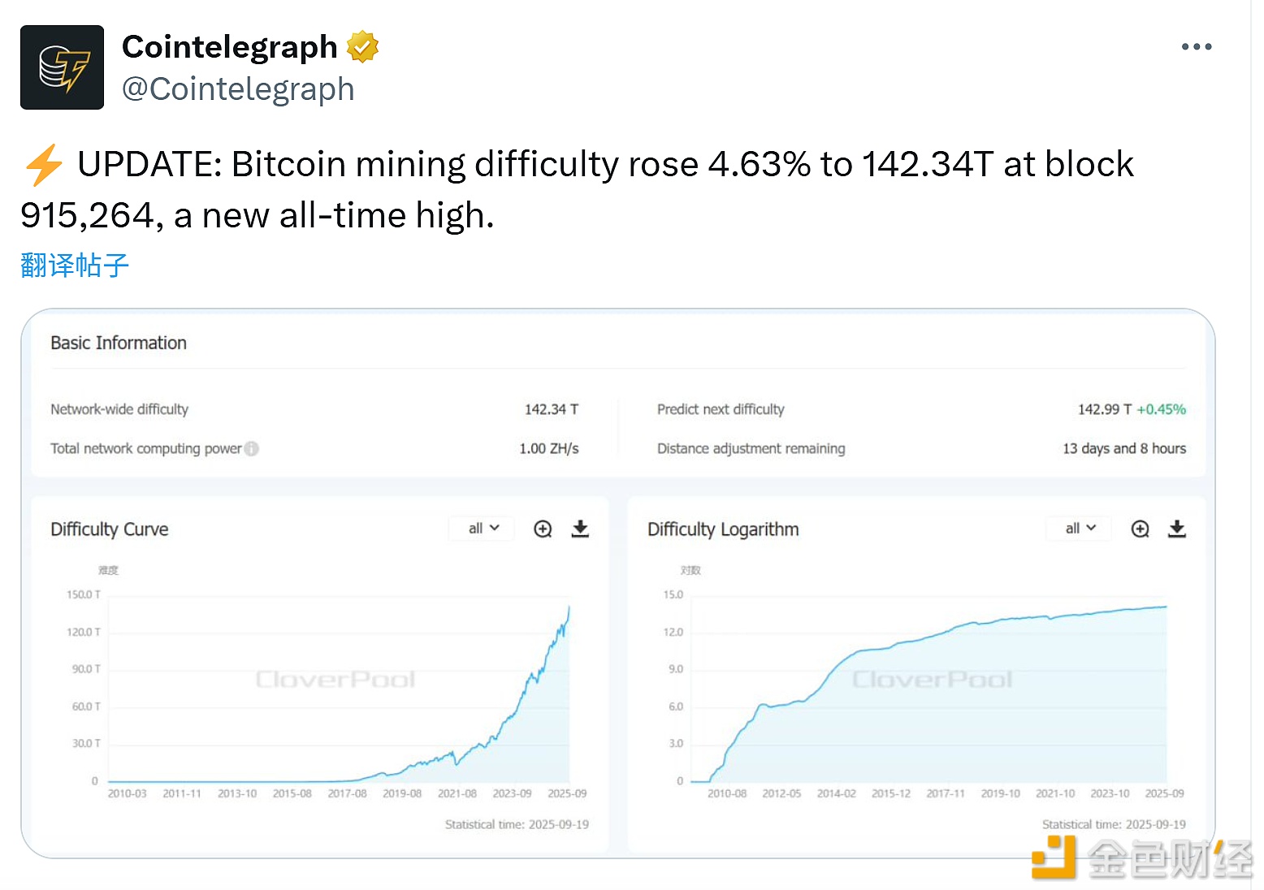Viewport: 1264px width, 890px height.
Task: Click the Network-wide difficulty value 142.34 T
Action: click(x=551, y=409)
